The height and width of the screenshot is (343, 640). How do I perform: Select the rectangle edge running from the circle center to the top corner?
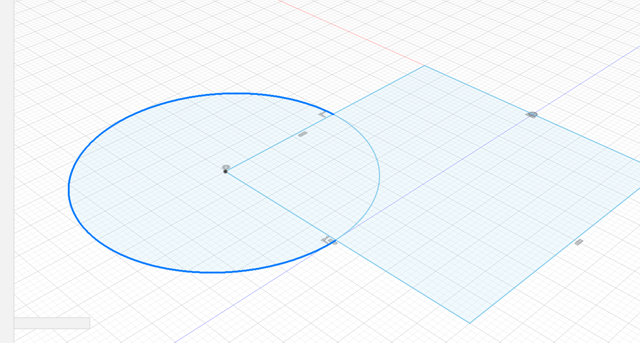click(x=325, y=118)
